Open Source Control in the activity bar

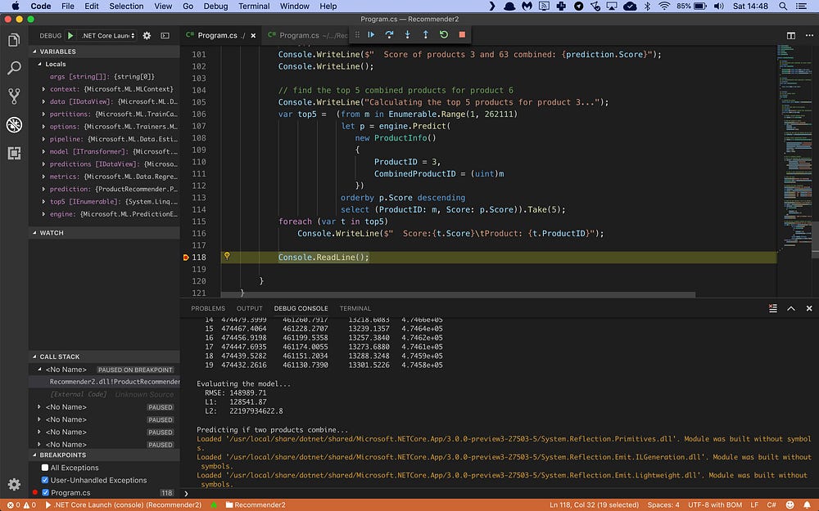pyautogui.click(x=14, y=96)
